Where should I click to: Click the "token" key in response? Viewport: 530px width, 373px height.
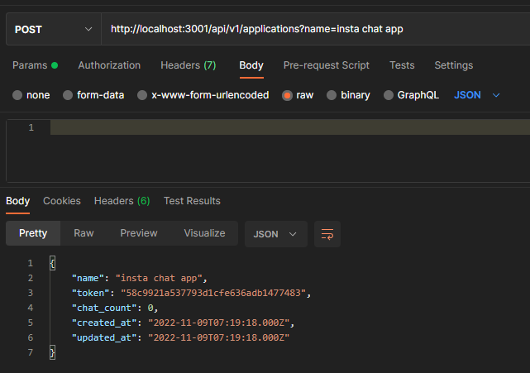(90, 293)
